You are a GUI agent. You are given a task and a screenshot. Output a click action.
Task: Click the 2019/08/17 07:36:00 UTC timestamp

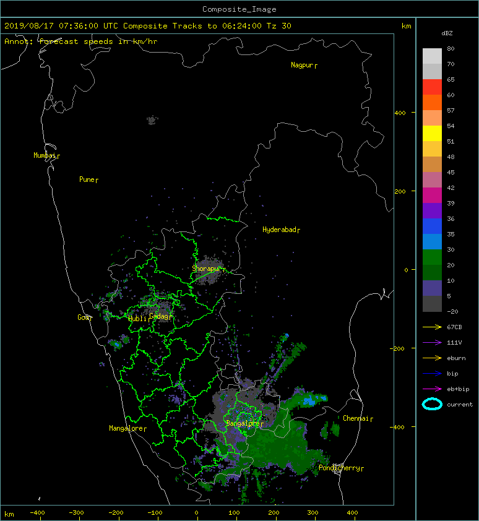click(61, 26)
